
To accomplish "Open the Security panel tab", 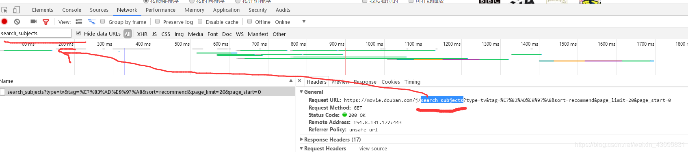I will pyautogui.click(x=258, y=10).
